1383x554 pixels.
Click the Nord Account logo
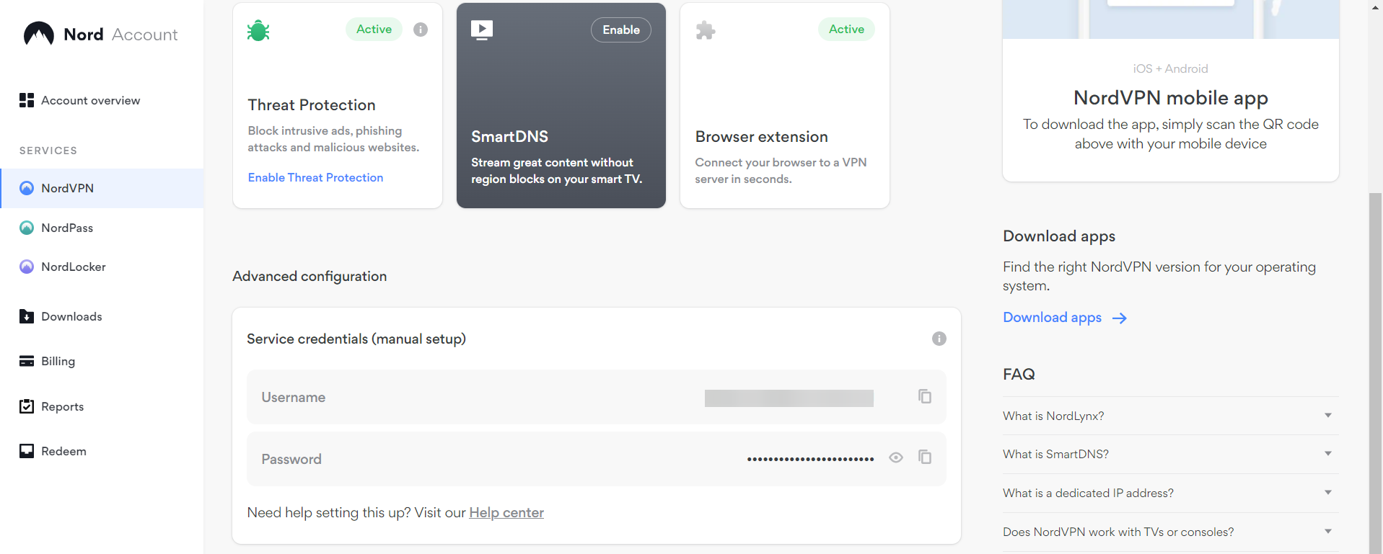pos(100,35)
